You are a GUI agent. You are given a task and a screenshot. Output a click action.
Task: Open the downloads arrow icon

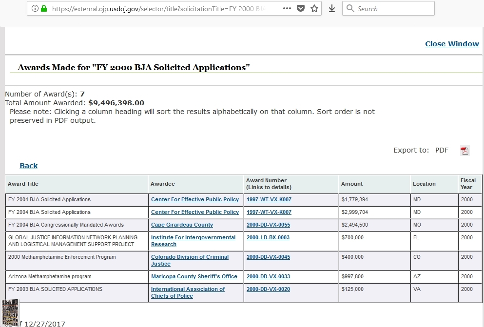coord(332,8)
